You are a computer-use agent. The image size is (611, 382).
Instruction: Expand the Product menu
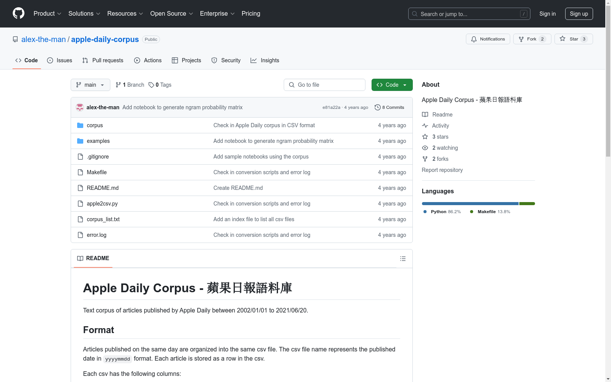[x=47, y=13]
